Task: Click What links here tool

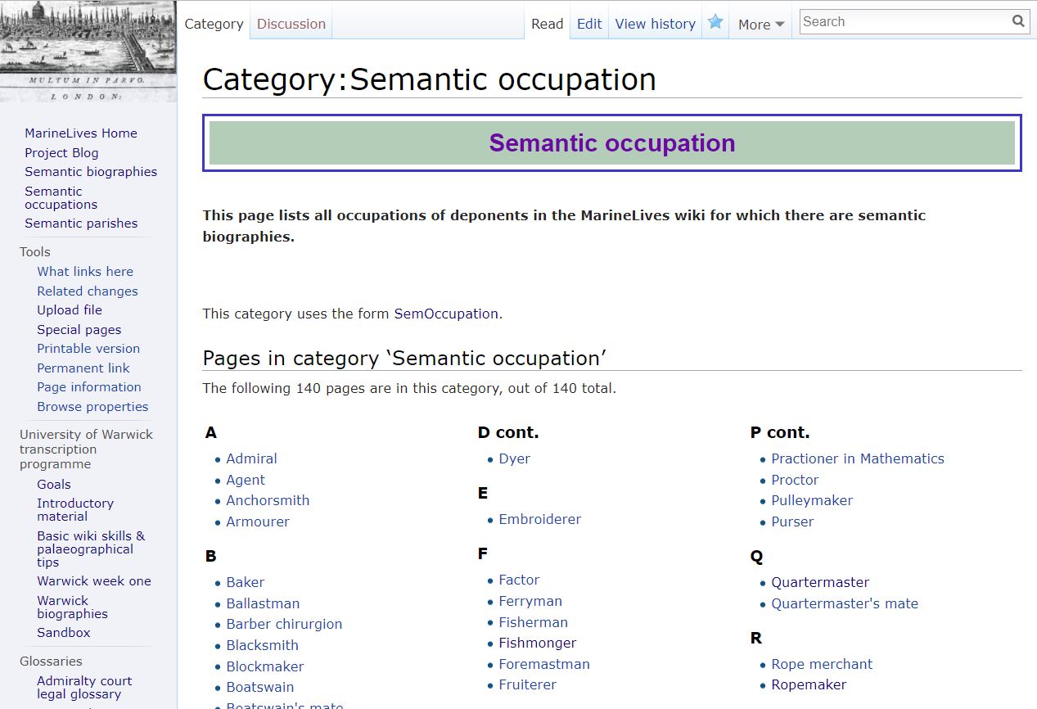Action: tap(85, 271)
